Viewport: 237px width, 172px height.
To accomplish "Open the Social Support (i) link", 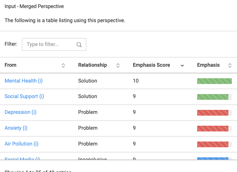I will (x=24, y=96).
